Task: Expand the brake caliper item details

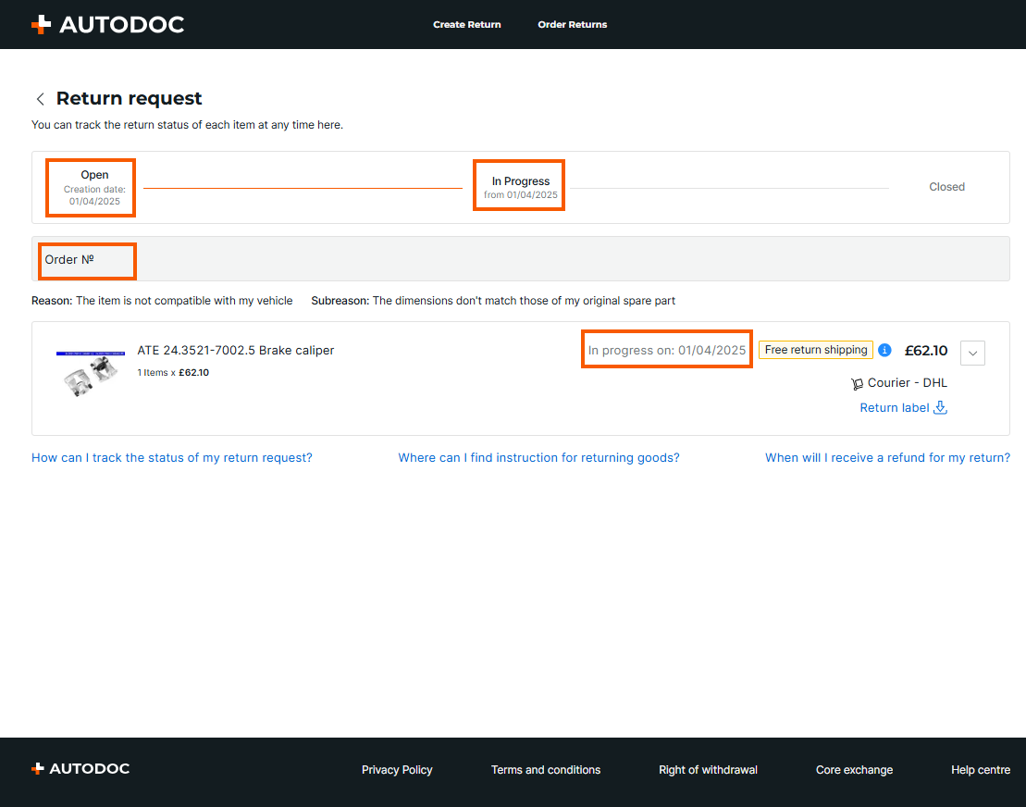Action: pos(972,353)
